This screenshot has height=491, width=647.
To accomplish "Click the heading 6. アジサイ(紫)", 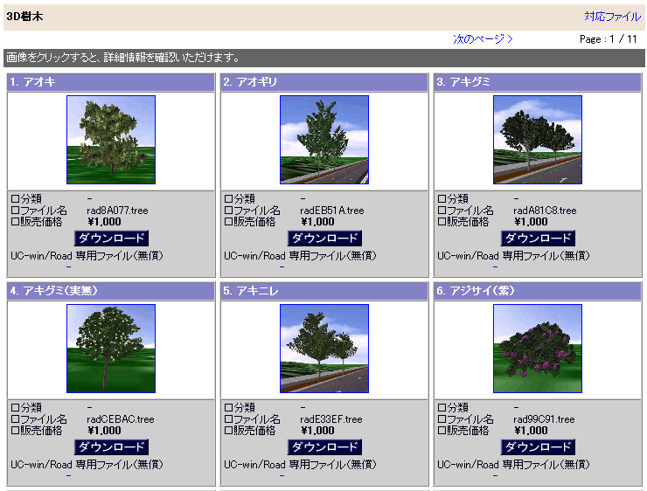I will 476,291.
